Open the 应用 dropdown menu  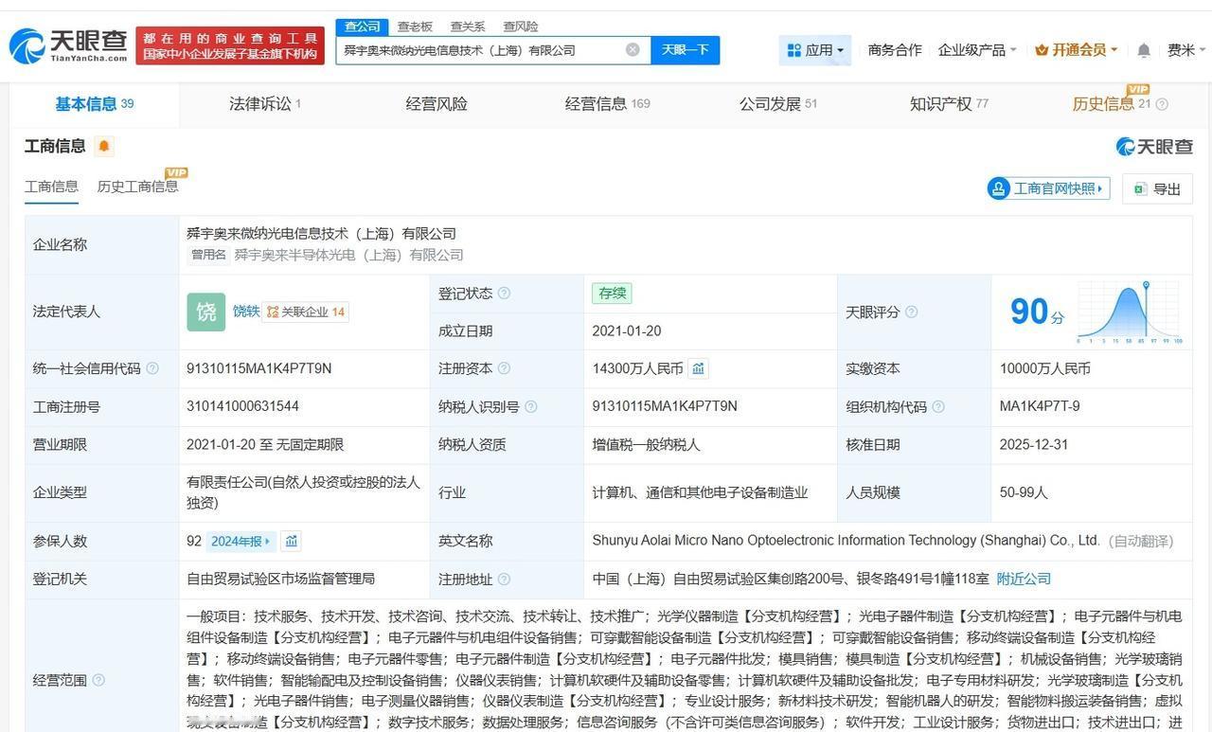pyautogui.click(x=815, y=50)
